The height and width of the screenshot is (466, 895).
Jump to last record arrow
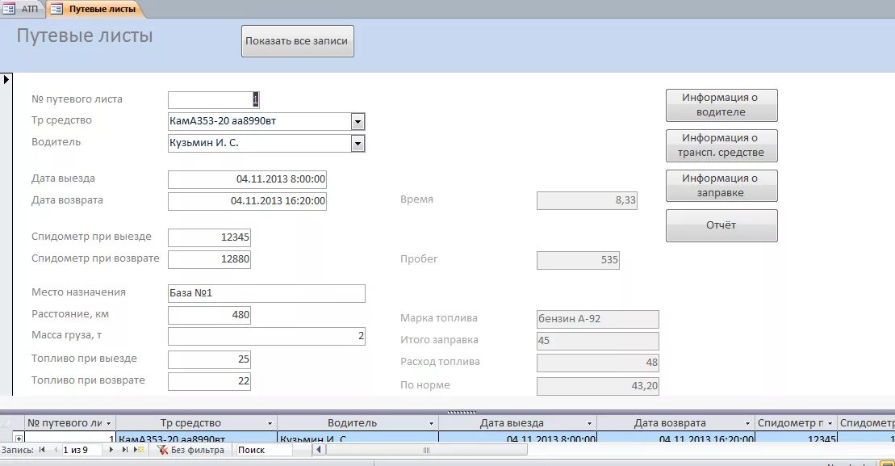point(125,450)
